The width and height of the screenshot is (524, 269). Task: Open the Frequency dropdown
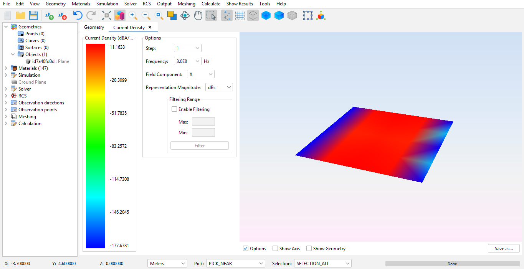tap(187, 61)
